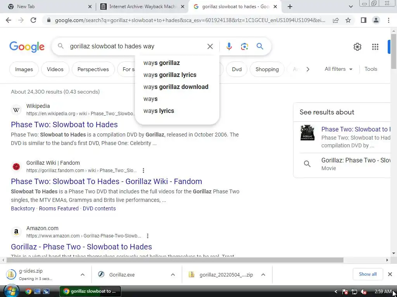Click the browser forward arrow
Image resolution: width=397 pixels, height=297 pixels.
click(x=21, y=20)
